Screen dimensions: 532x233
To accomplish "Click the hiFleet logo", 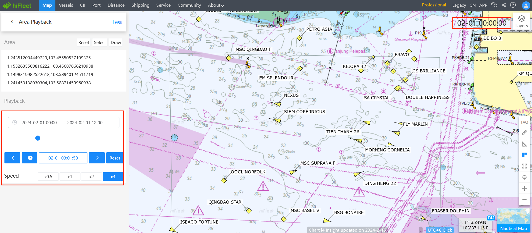I will coord(17,5).
